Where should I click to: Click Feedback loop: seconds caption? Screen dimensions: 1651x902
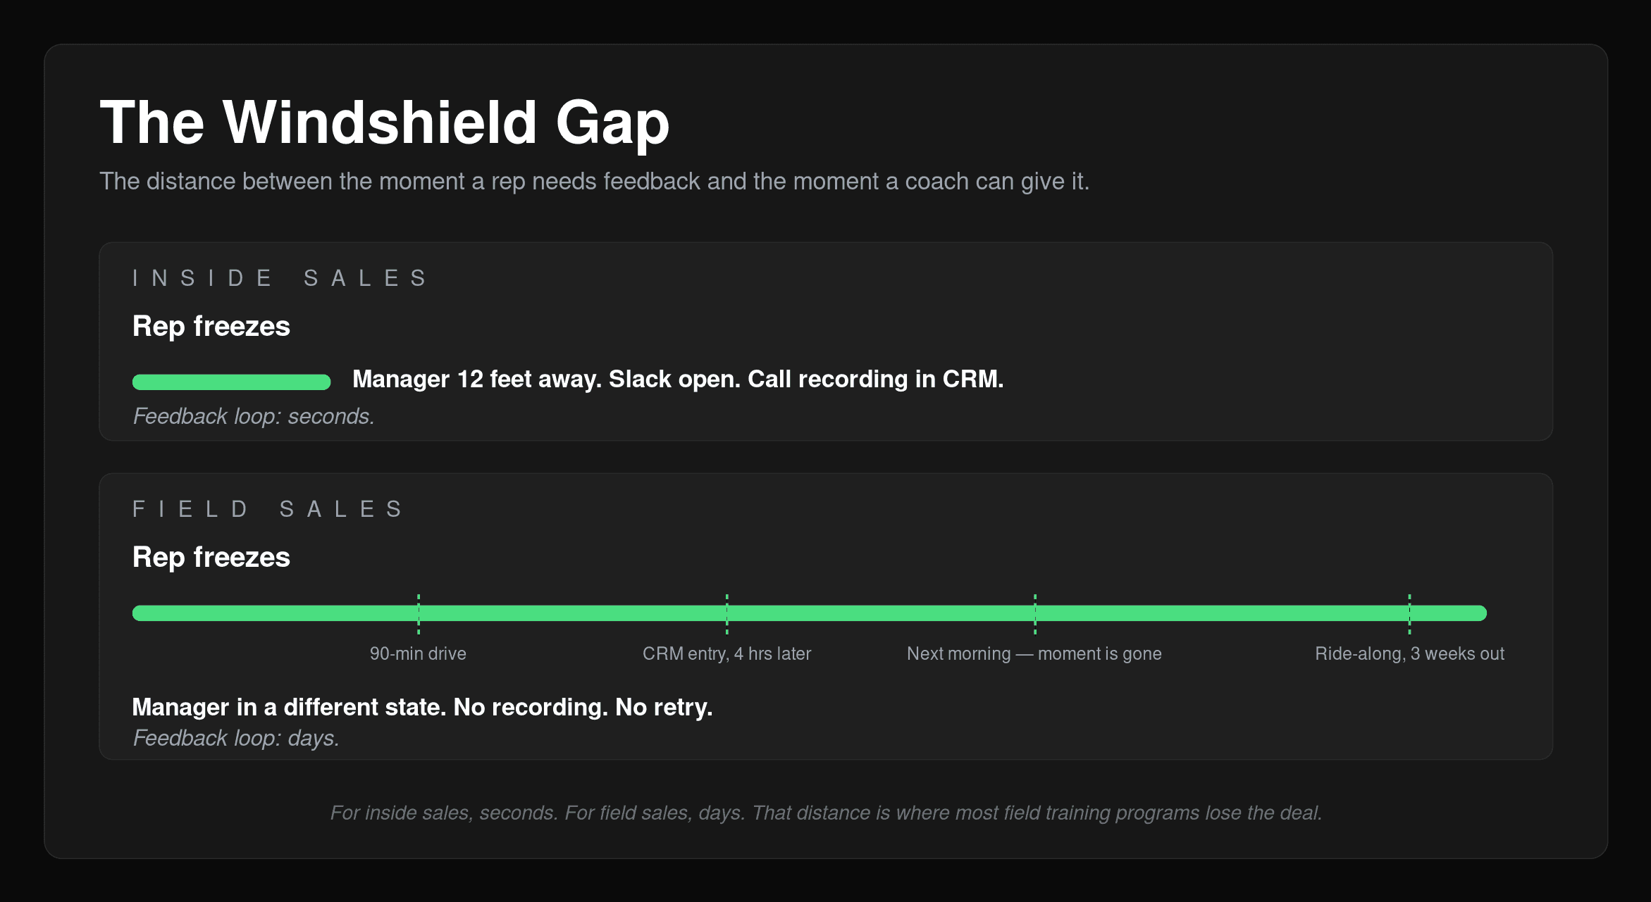pos(254,416)
